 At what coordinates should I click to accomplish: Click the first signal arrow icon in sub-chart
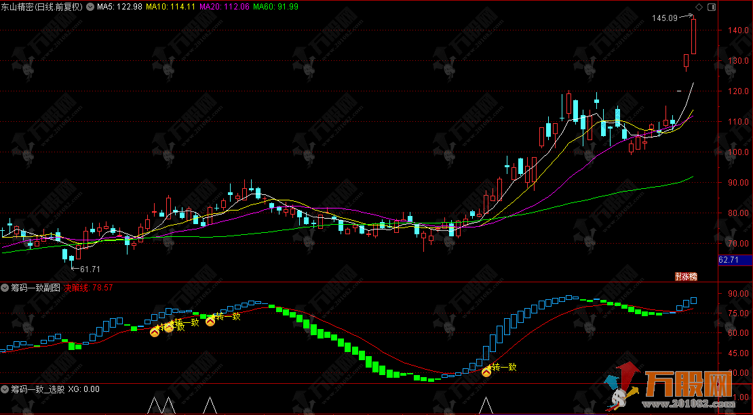[x=155, y=332]
